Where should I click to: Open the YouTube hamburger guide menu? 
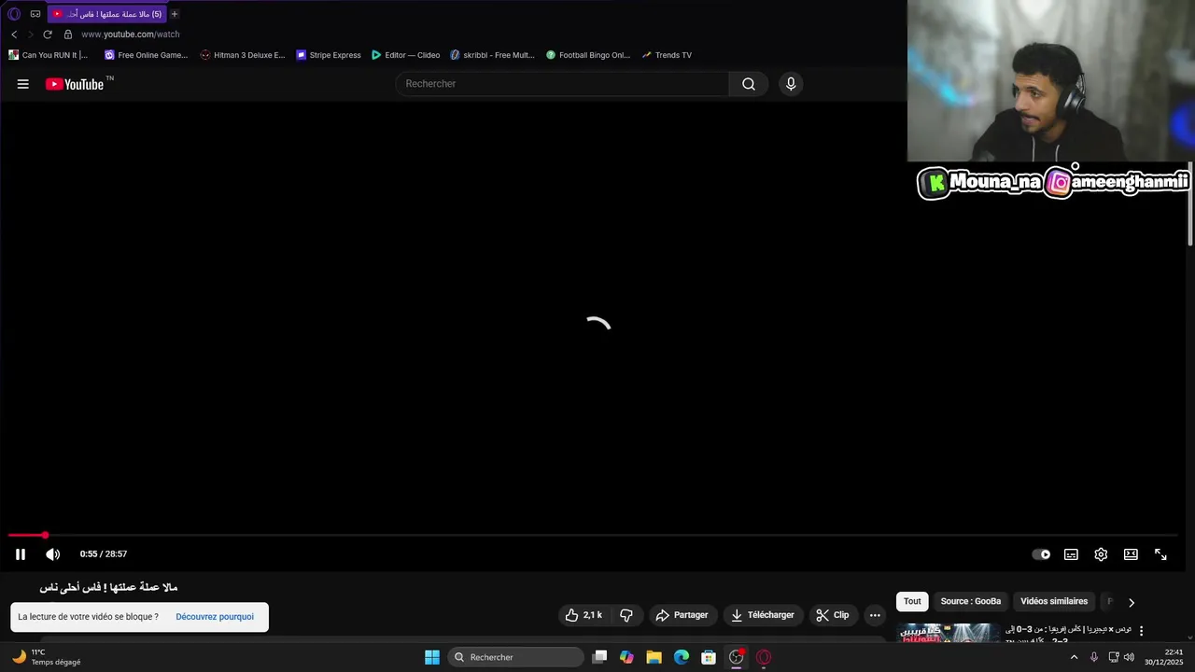(22, 84)
